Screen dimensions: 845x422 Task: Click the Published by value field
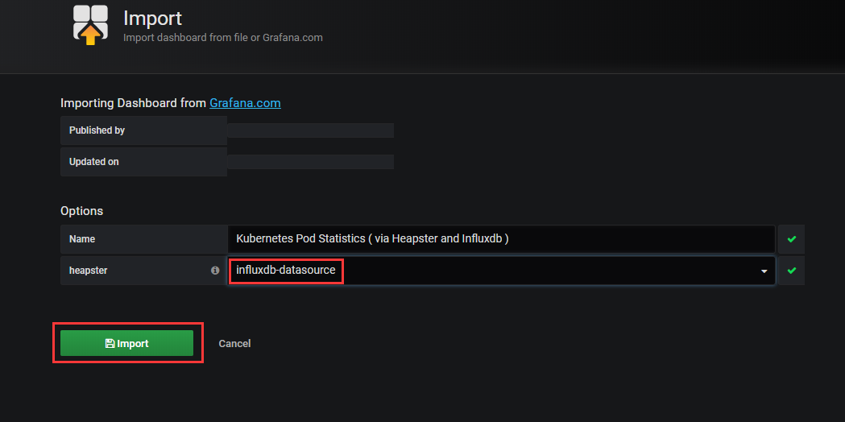click(310, 130)
